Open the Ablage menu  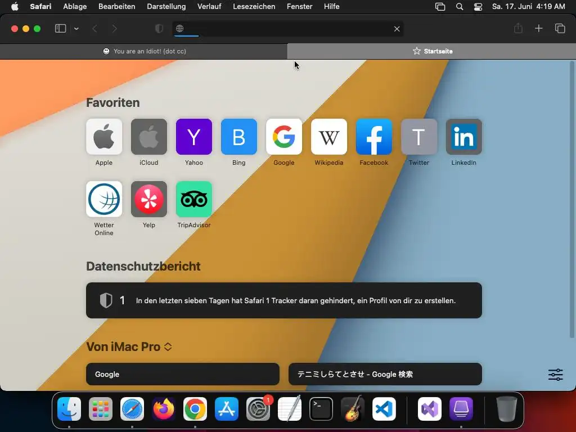point(75,7)
